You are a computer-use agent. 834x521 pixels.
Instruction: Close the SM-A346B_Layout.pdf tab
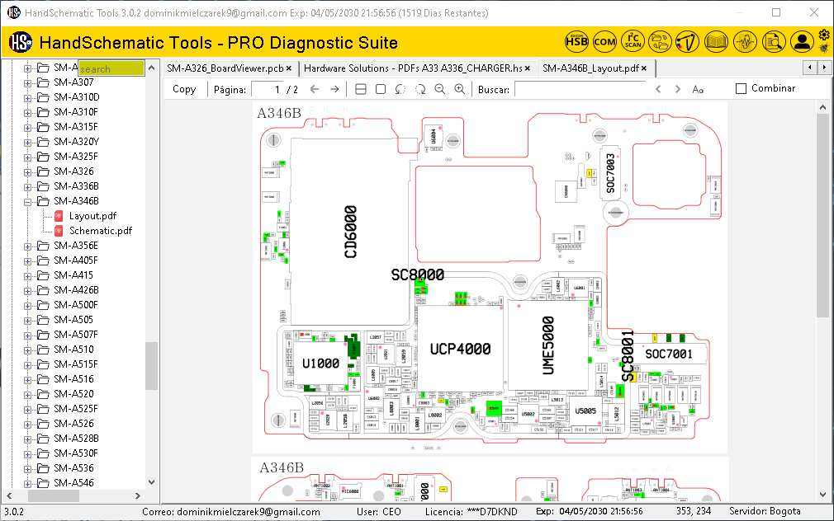point(644,68)
